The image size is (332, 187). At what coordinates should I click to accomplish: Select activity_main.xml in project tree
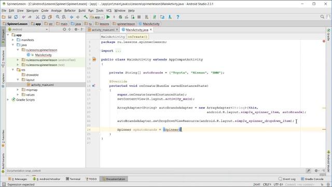(x=43, y=85)
